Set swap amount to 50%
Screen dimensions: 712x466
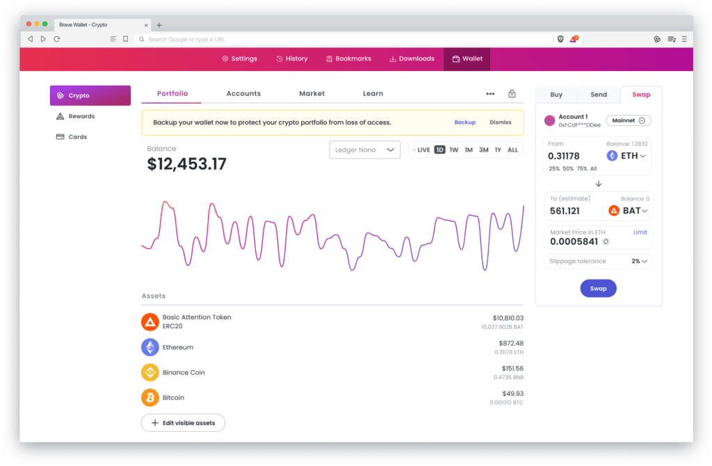(568, 168)
